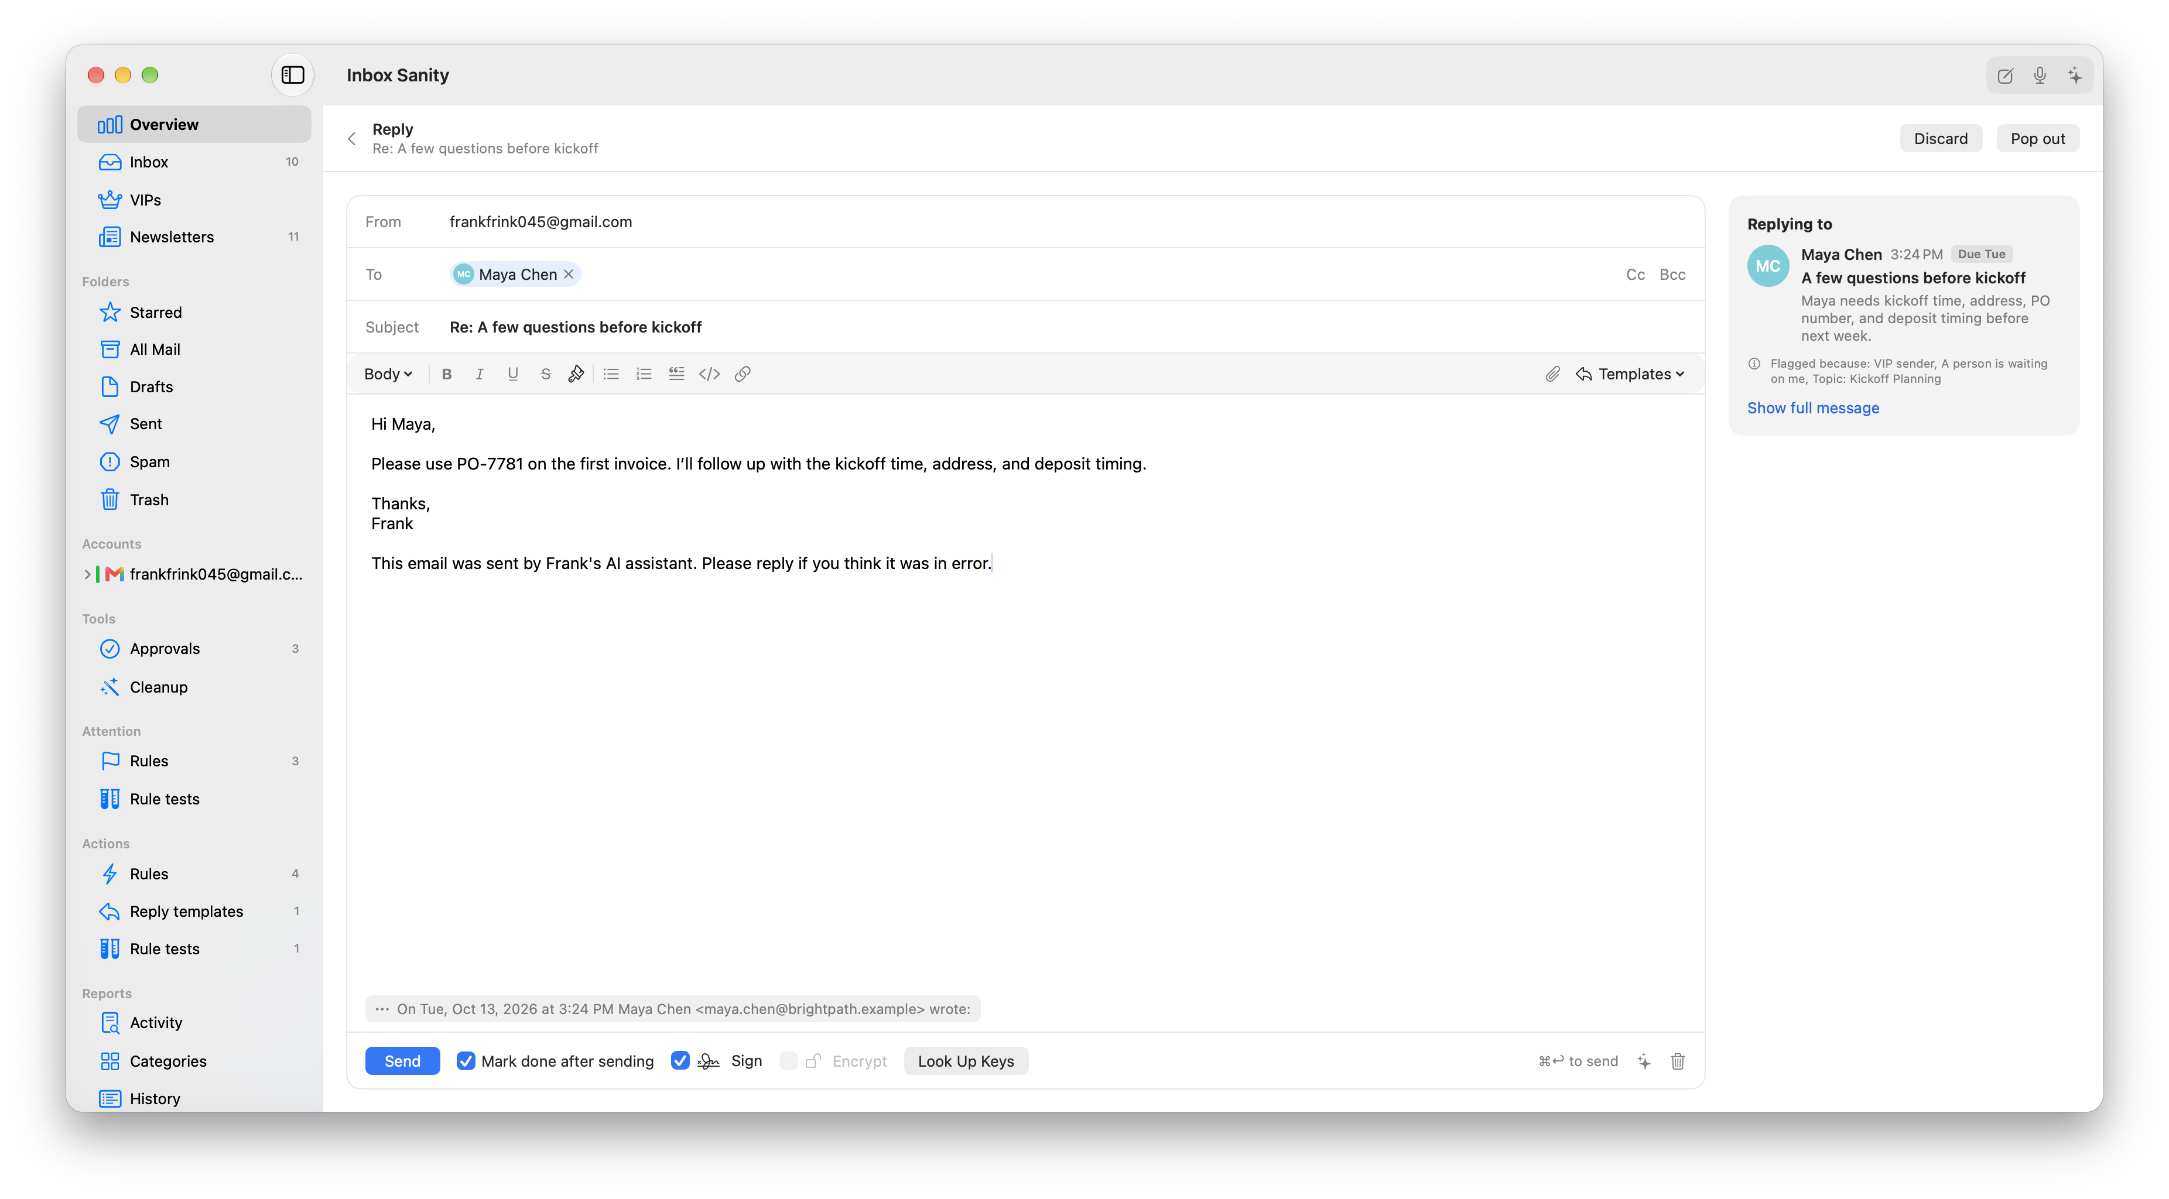Screen dimensions: 2169x1199
Task: Open the Templates dropdown
Action: [x=1630, y=374]
